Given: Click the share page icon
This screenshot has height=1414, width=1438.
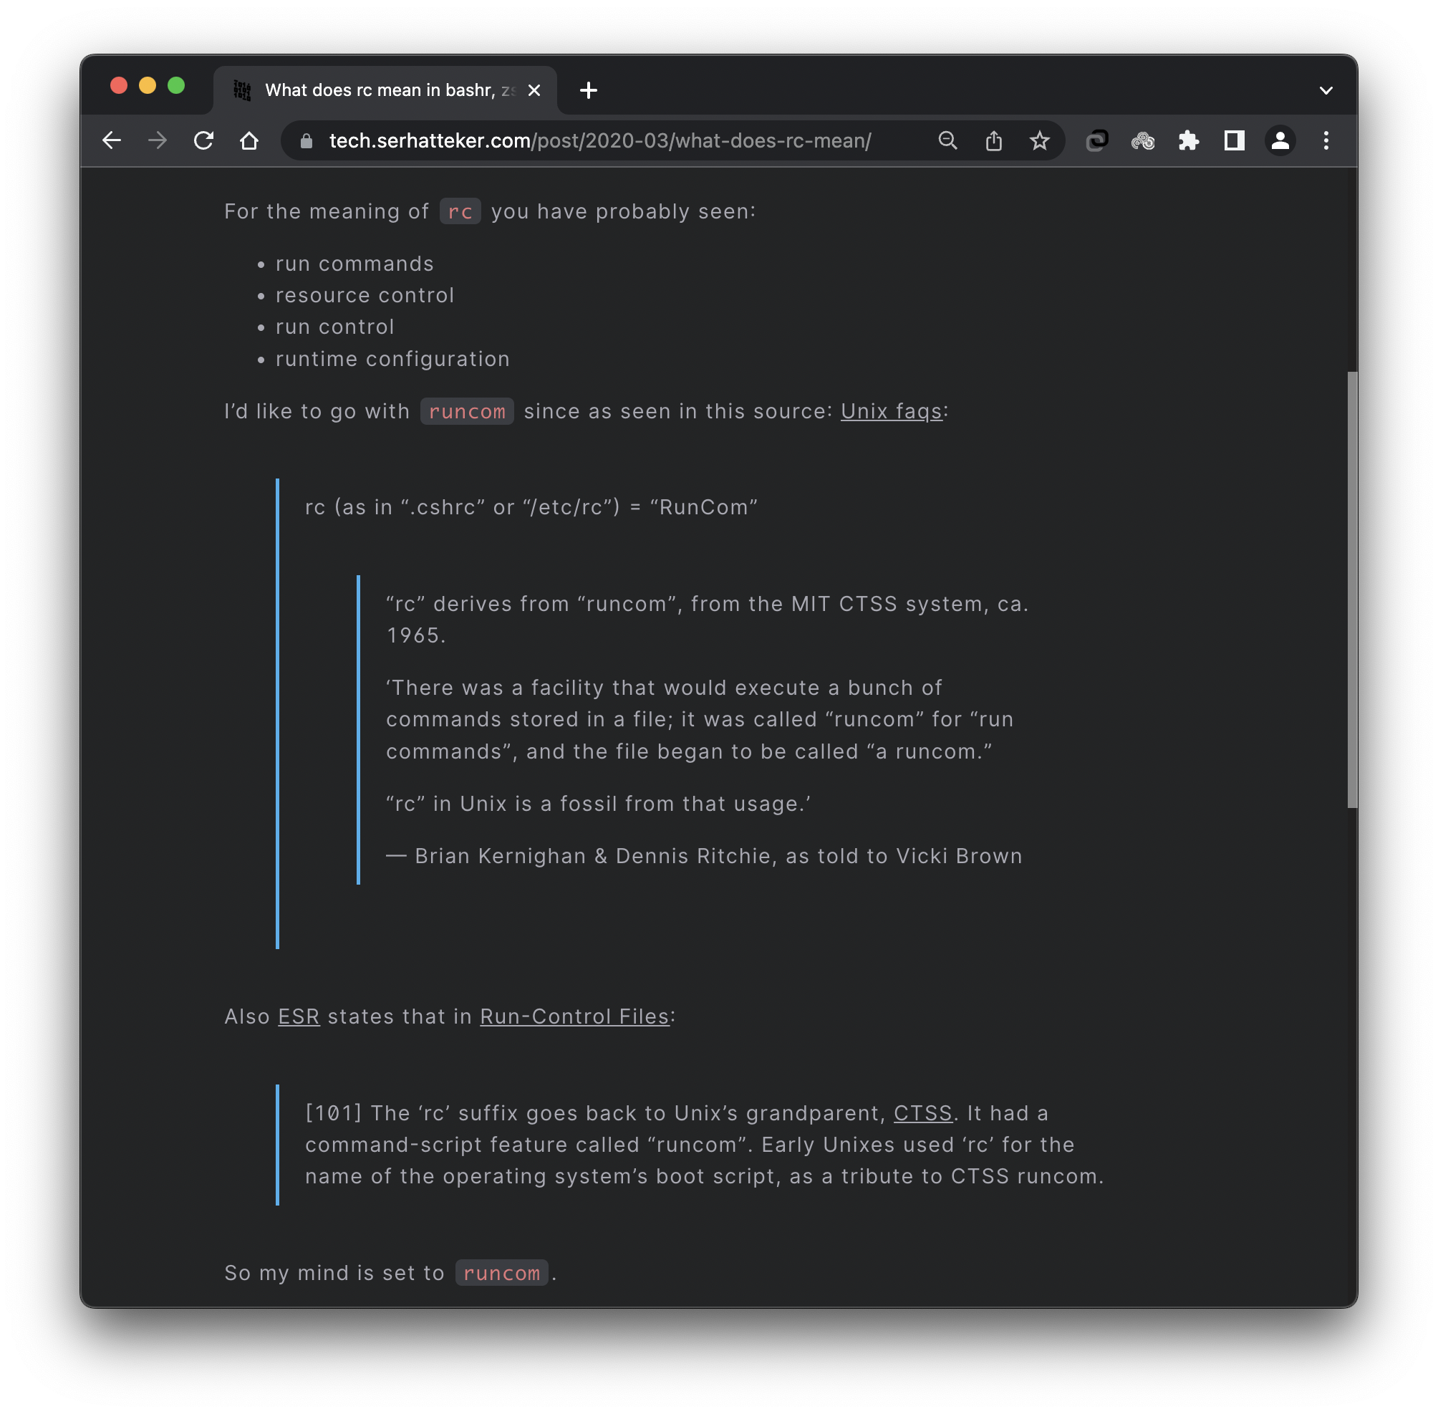Looking at the screenshot, I should click(x=993, y=140).
